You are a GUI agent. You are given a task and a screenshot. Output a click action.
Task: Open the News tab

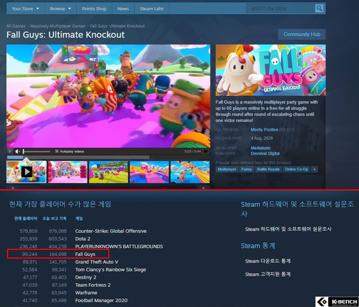[x=123, y=9]
